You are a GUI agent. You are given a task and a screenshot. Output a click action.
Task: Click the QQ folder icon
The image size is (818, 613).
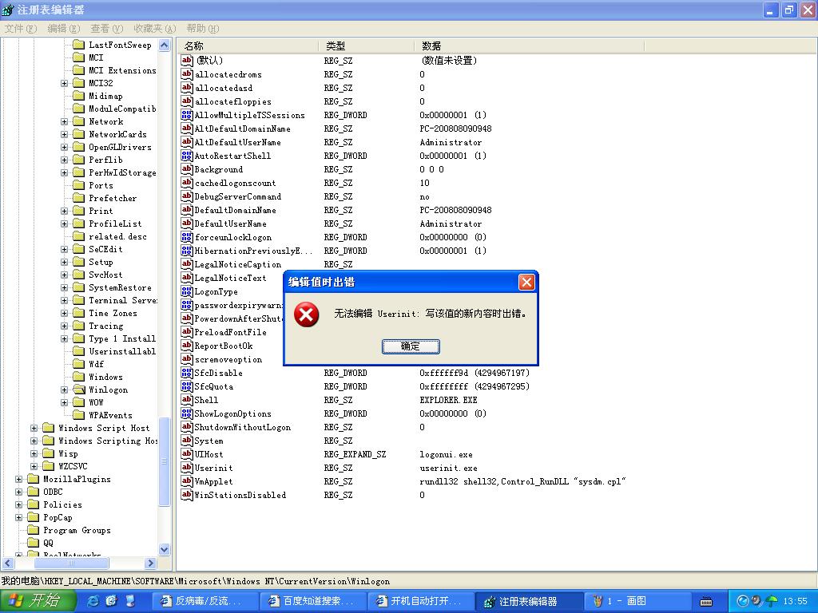pos(33,543)
